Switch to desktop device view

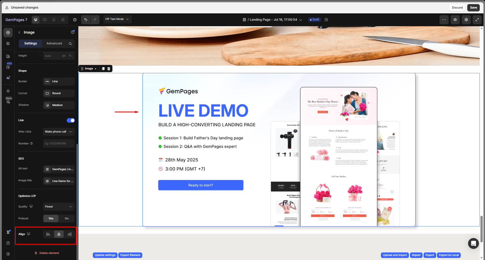point(36,20)
